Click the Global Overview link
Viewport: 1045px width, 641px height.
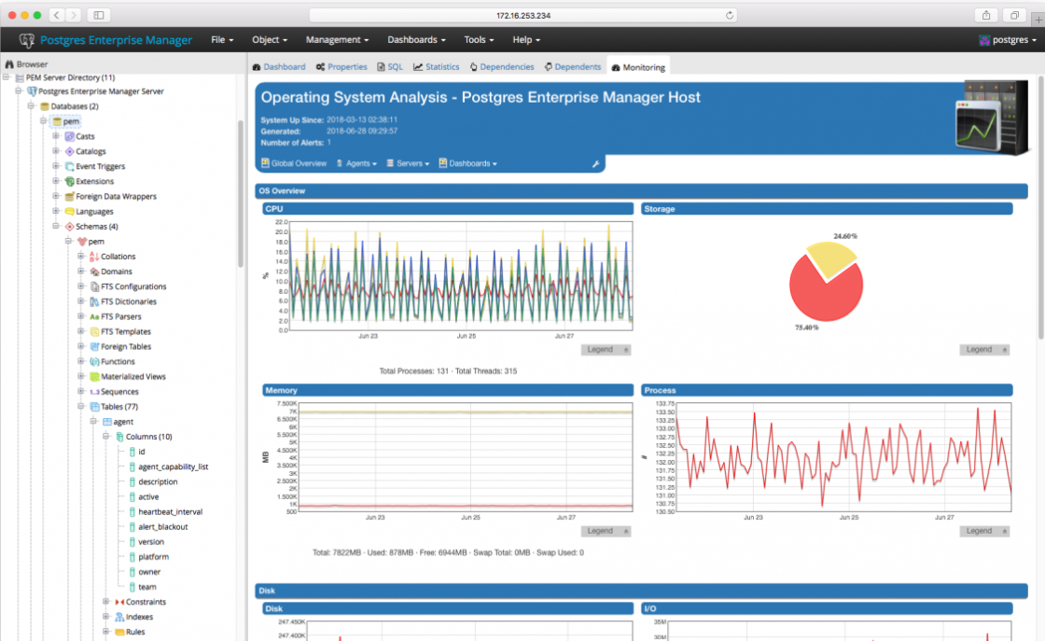294,164
